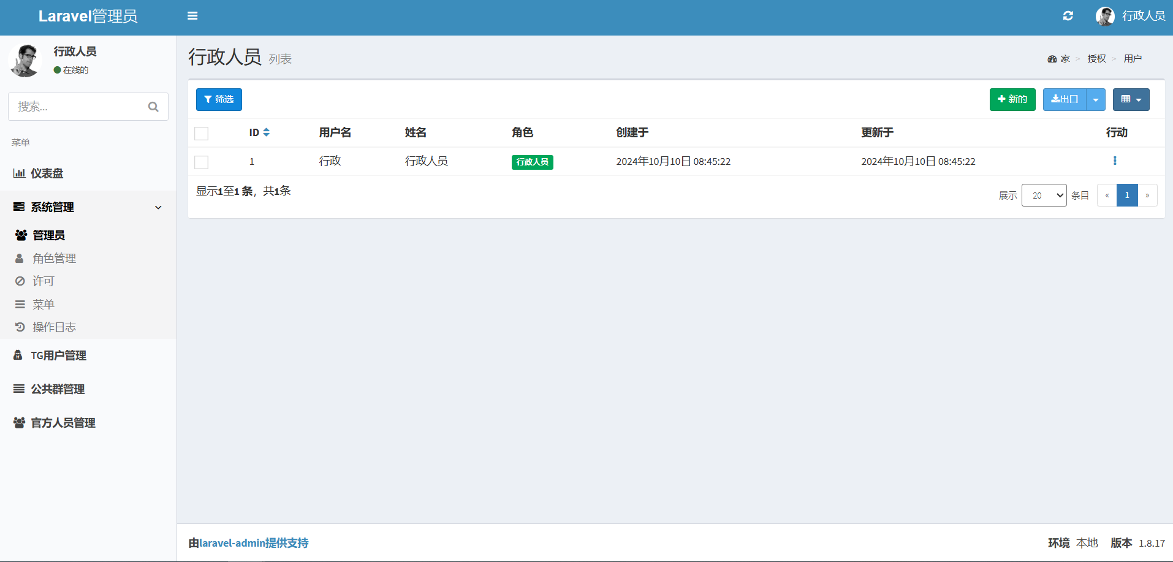Select the row 1 checkbox

(x=201, y=162)
